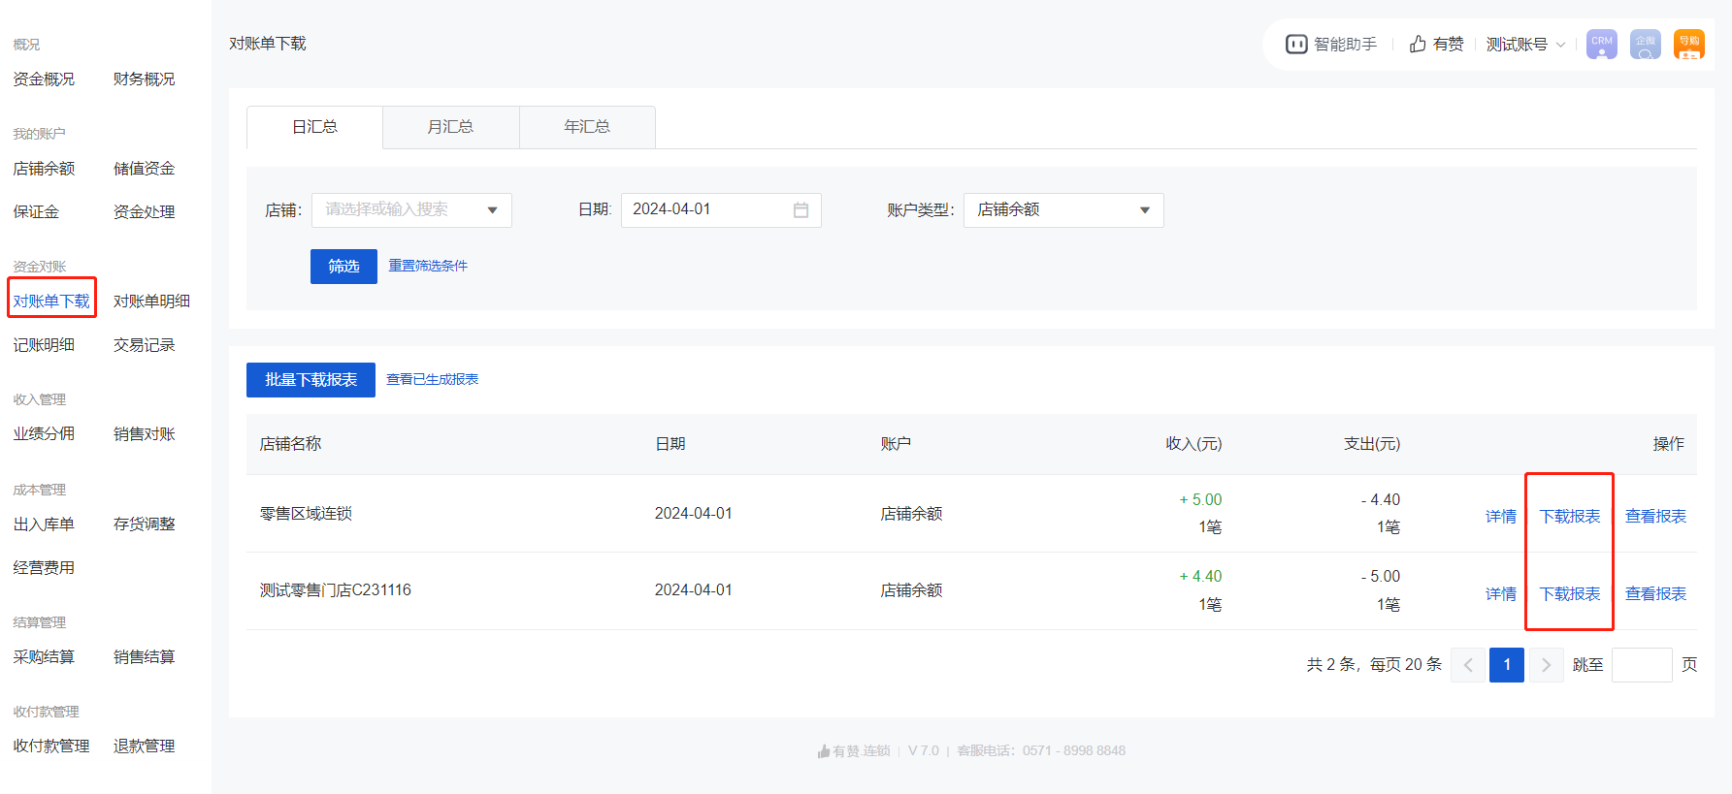This screenshot has height=794, width=1732.
Task: Open 详情 for 测试零售门店C231116
Action: [x=1501, y=594]
